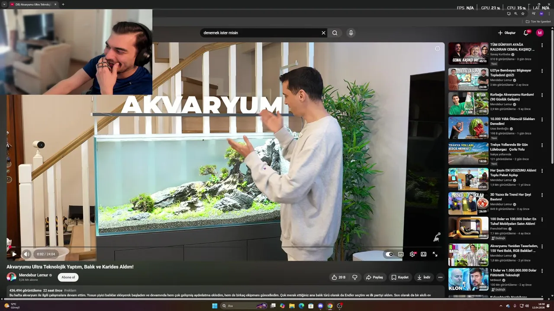
Task: Open the 'UZI'ye Bembeyaz Bilgisayar Topladım' title
Action: pos(511,73)
